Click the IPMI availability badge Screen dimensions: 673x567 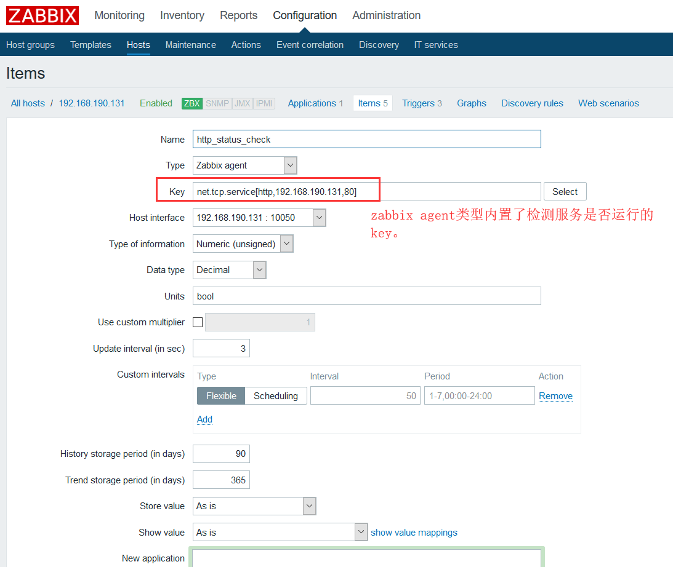pos(264,103)
